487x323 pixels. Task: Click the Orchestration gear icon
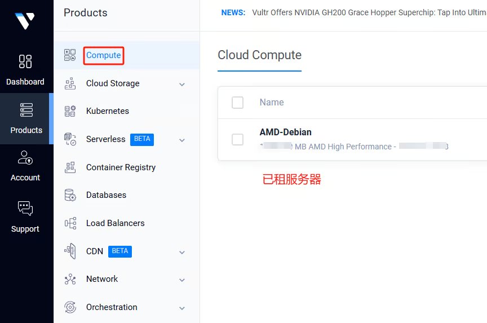pos(70,307)
